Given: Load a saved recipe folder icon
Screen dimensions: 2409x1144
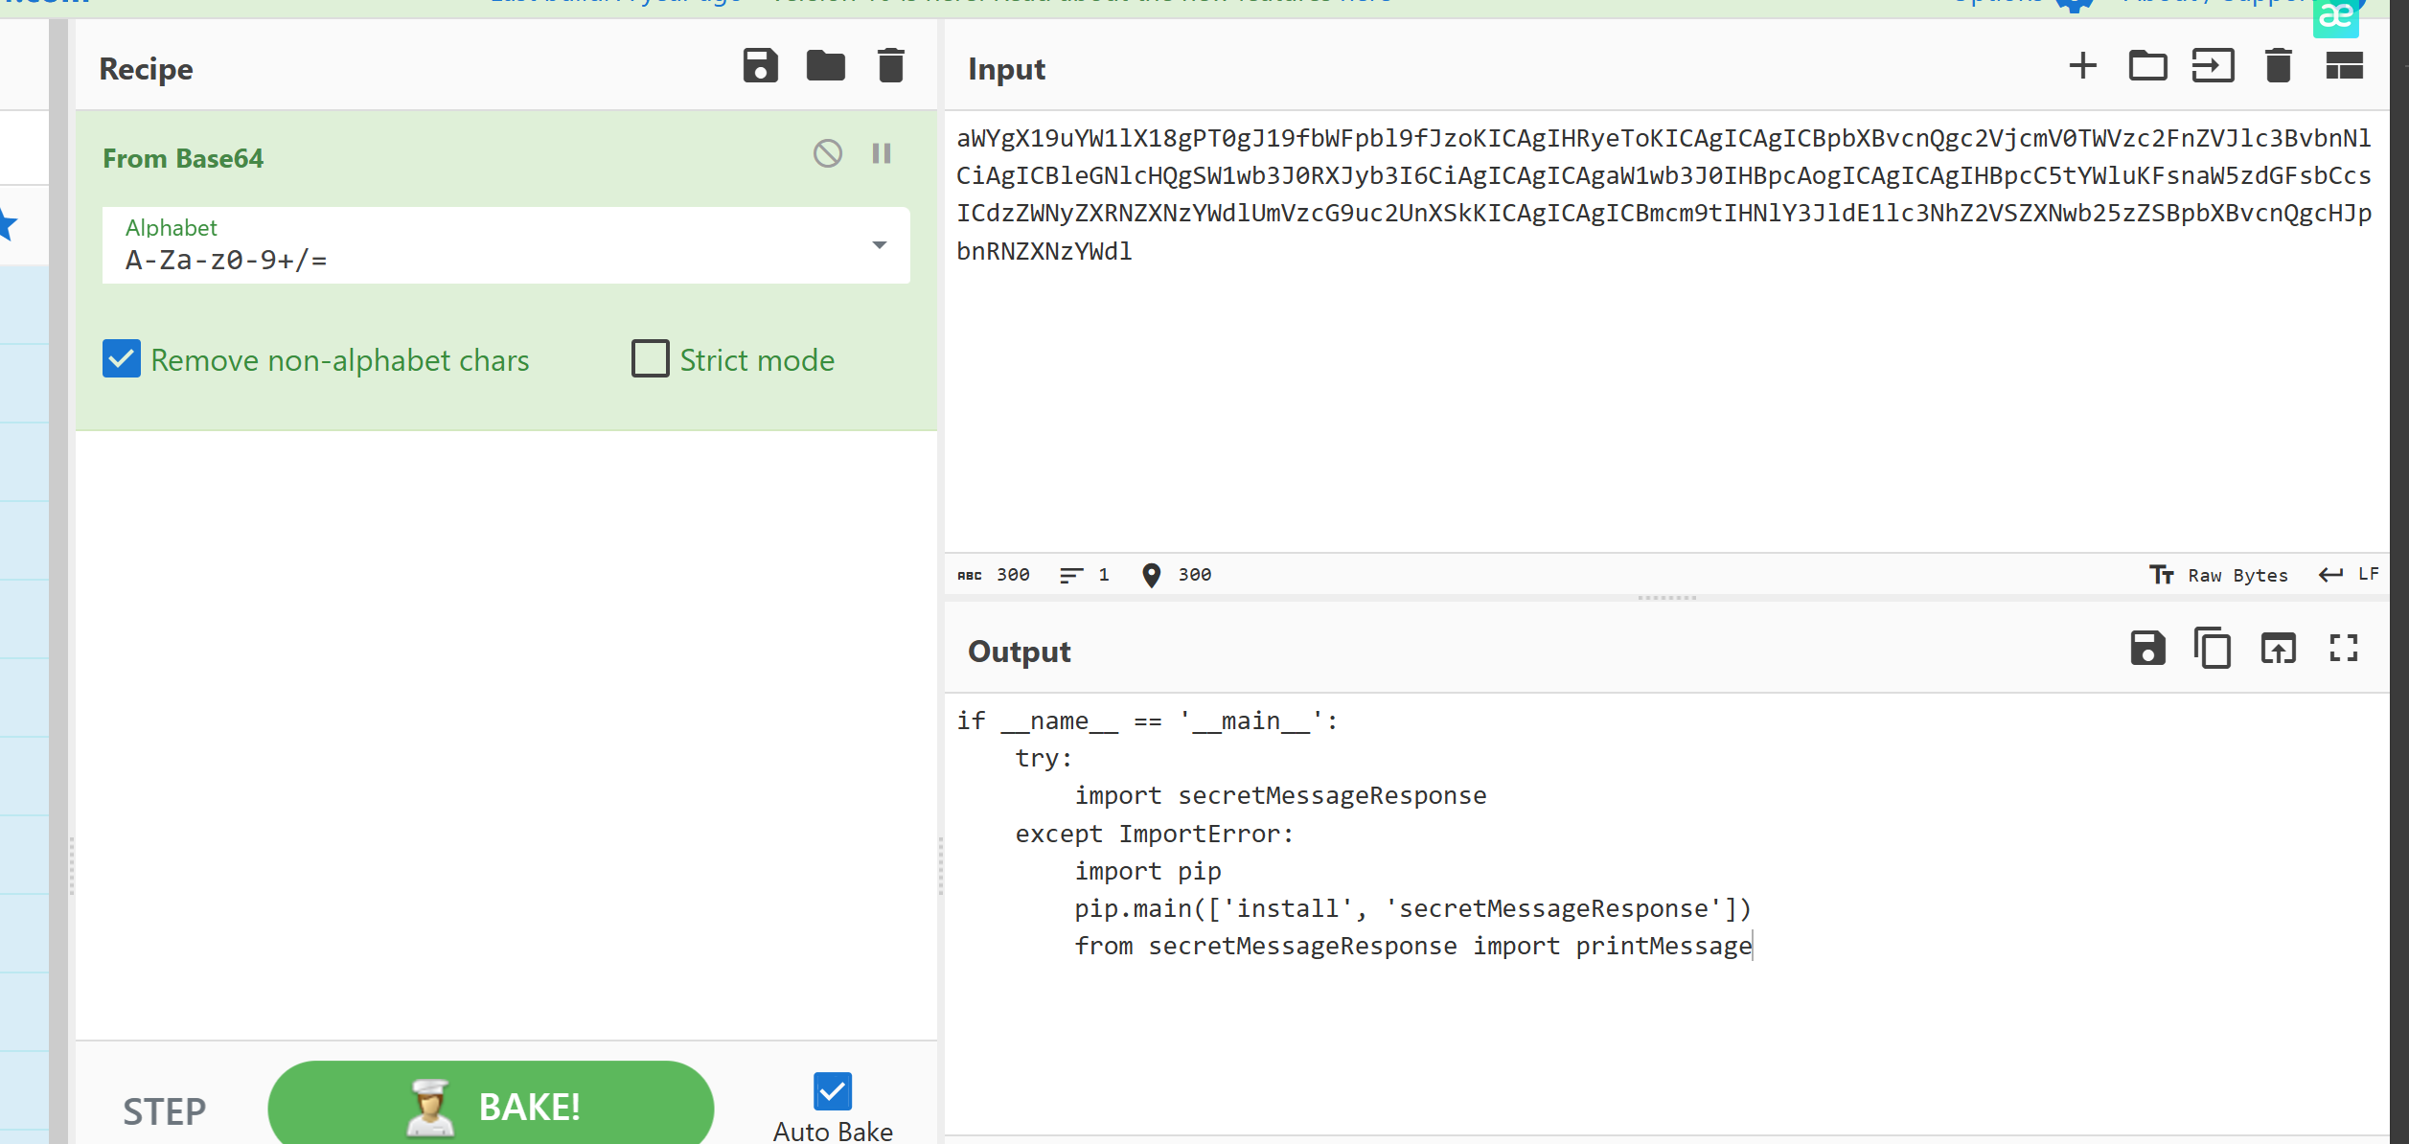Looking at the screenshot, I should pyautogui.click(x=825, y=66).
